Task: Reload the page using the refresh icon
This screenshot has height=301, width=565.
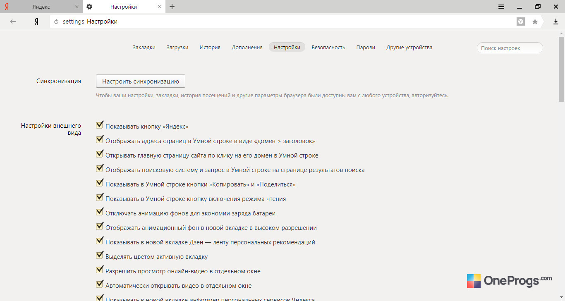Action: [x=56, y=21]
